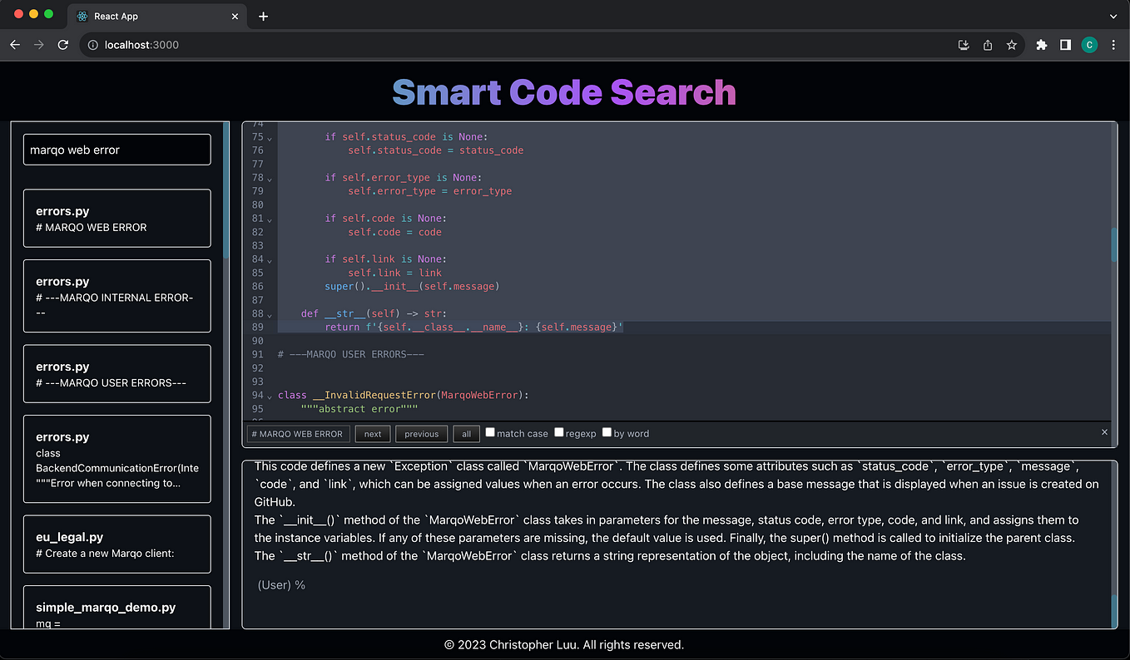Collapse code fold at line 88
This screenshot has height=660, width=1130.
(x=270, y=315)
